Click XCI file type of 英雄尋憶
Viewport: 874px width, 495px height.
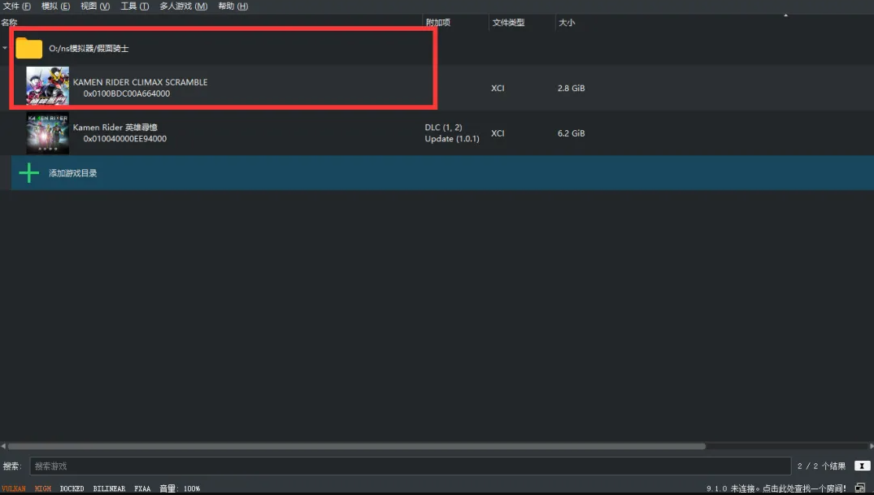coord(498,133)
